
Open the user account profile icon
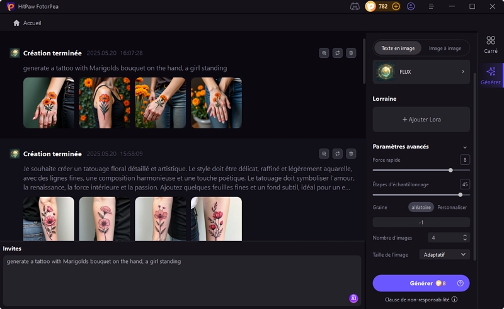point(411,6)
